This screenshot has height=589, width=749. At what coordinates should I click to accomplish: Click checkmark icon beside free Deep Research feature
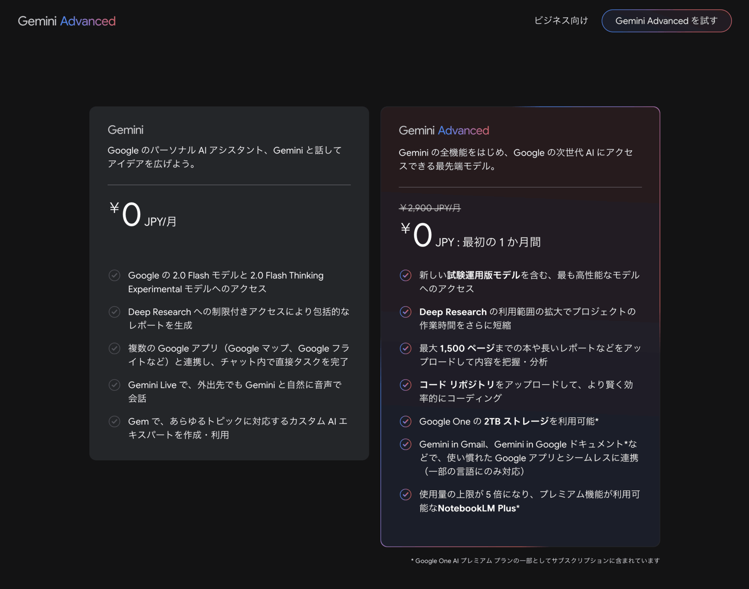(x=114, y=312)
